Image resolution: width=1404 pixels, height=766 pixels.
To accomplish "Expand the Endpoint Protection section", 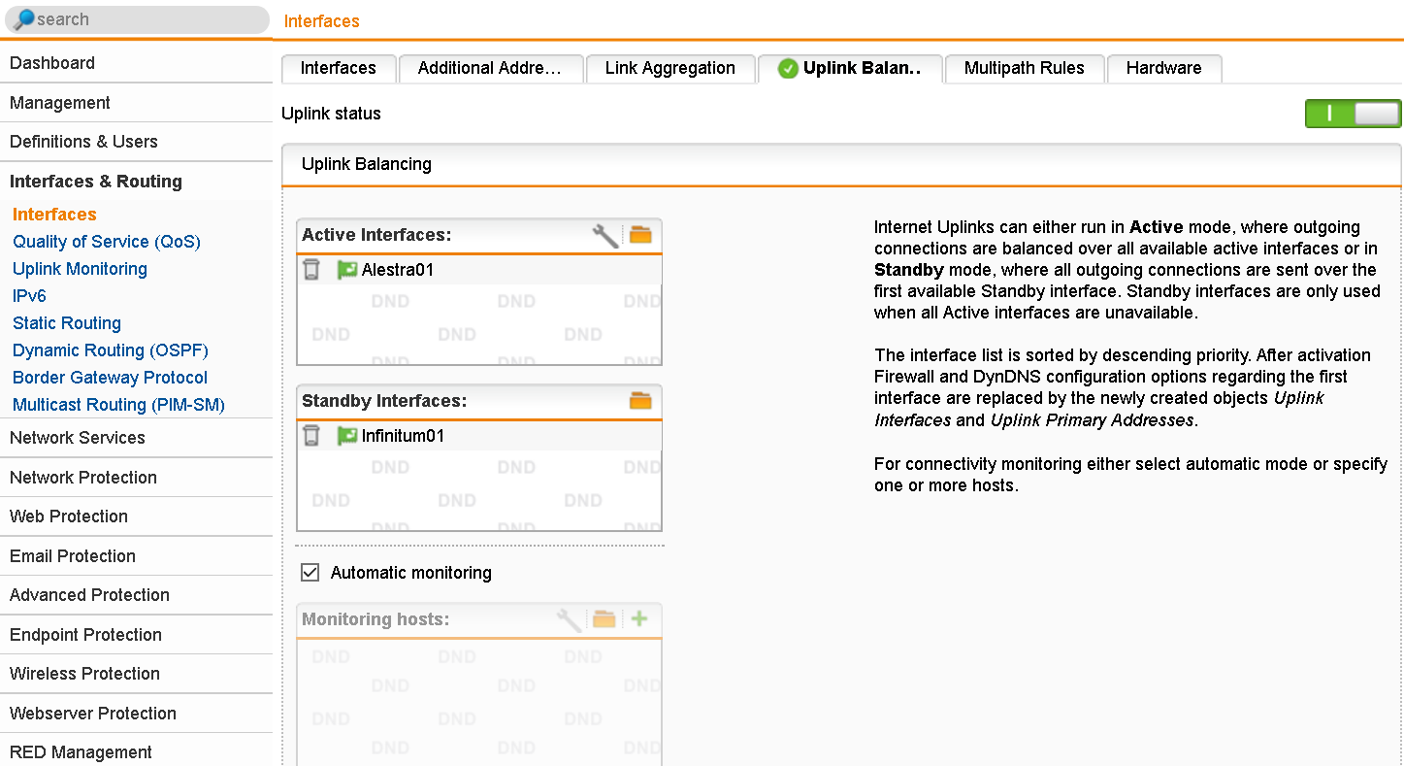I will point(136,635).
